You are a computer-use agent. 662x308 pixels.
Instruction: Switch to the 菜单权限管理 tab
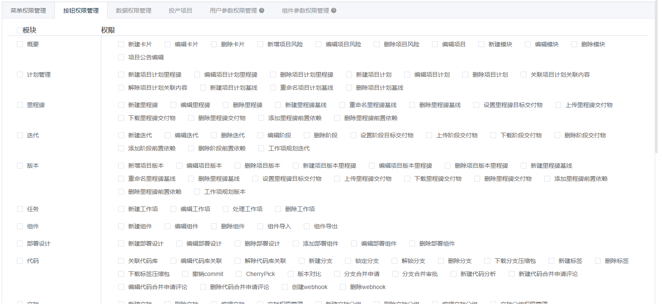tap(28, 11)
